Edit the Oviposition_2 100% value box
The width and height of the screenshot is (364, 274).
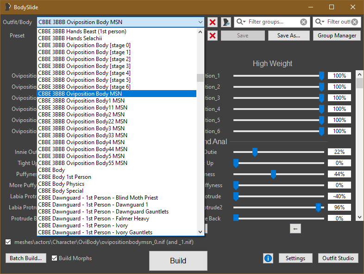339,87
